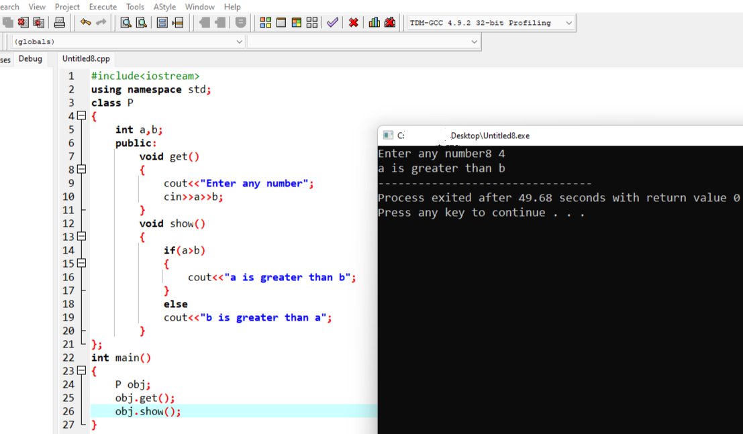
Task: Collapse the class P fold at line 4
Action: [81, 115]
